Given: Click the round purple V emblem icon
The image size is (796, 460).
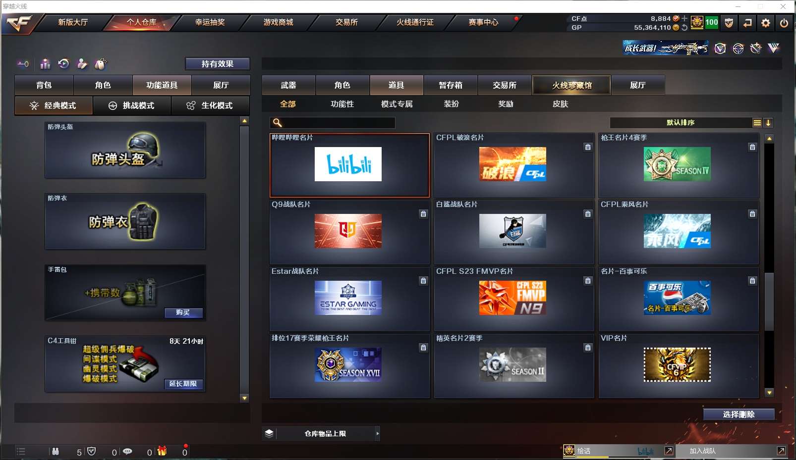Looking at the screenshot, I should point(720,48).
